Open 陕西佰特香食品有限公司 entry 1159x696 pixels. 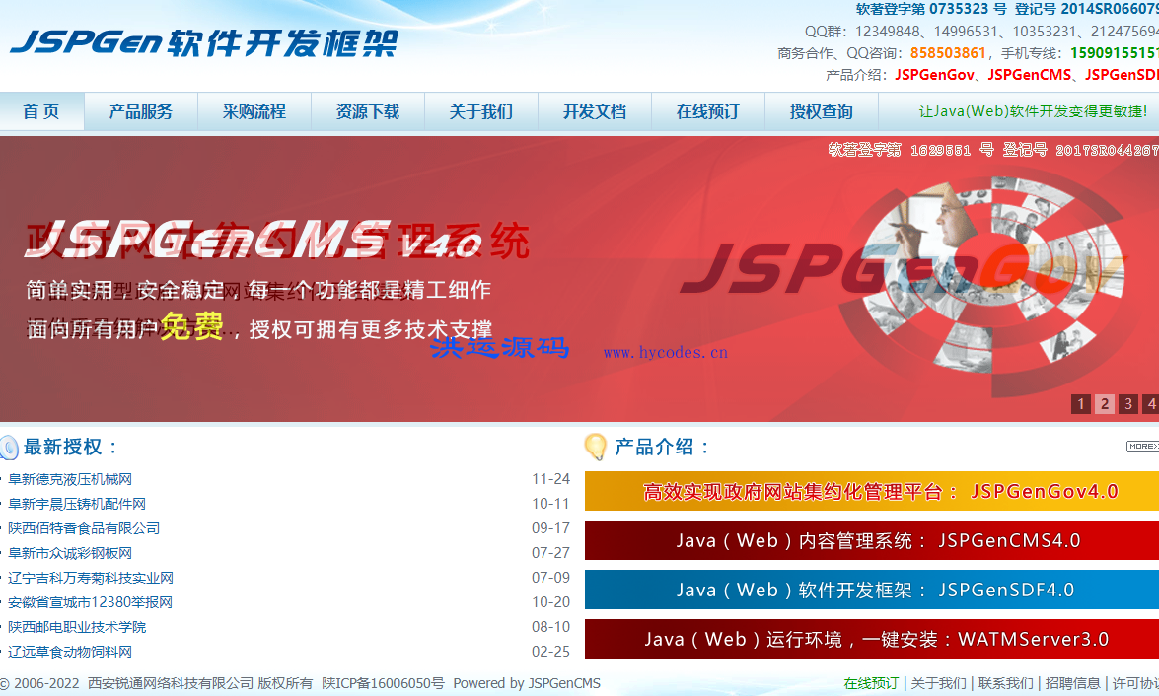point(84,528)
